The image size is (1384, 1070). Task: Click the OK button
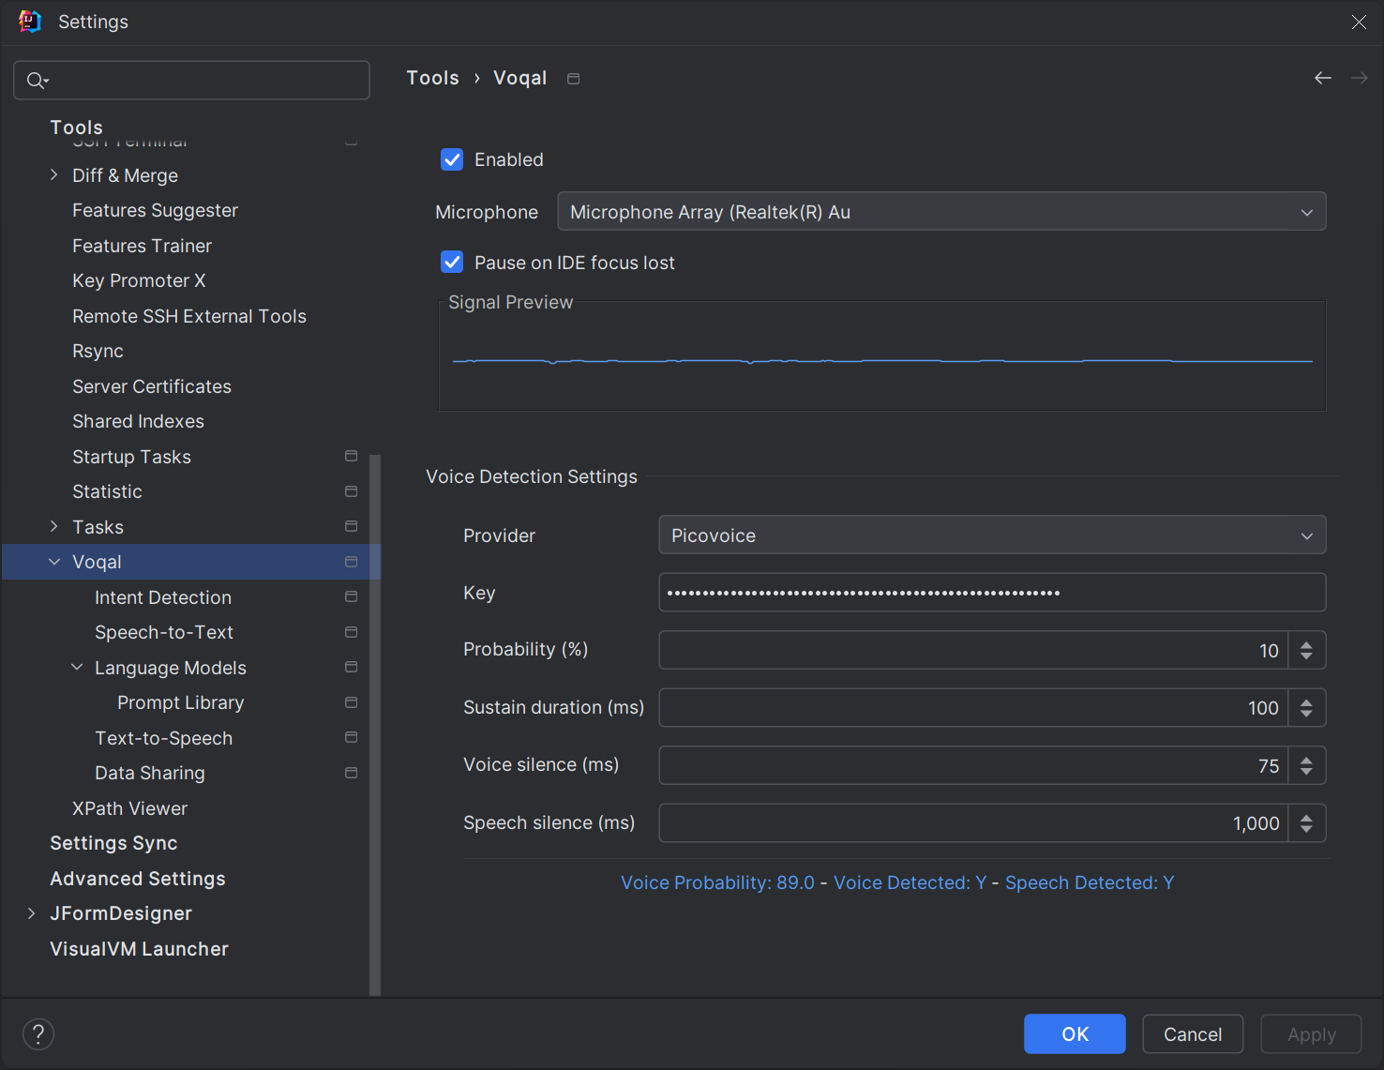[x=1075, y=1033]
